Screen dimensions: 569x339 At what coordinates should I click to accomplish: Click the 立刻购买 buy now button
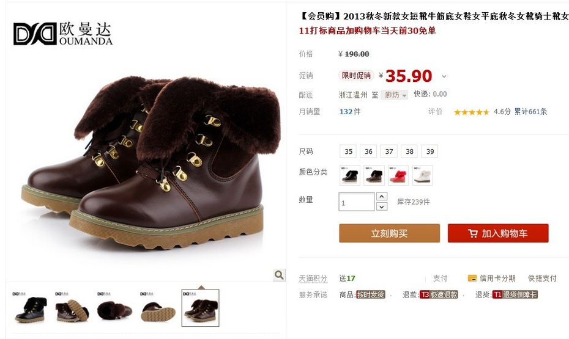[x=389, y=233]
